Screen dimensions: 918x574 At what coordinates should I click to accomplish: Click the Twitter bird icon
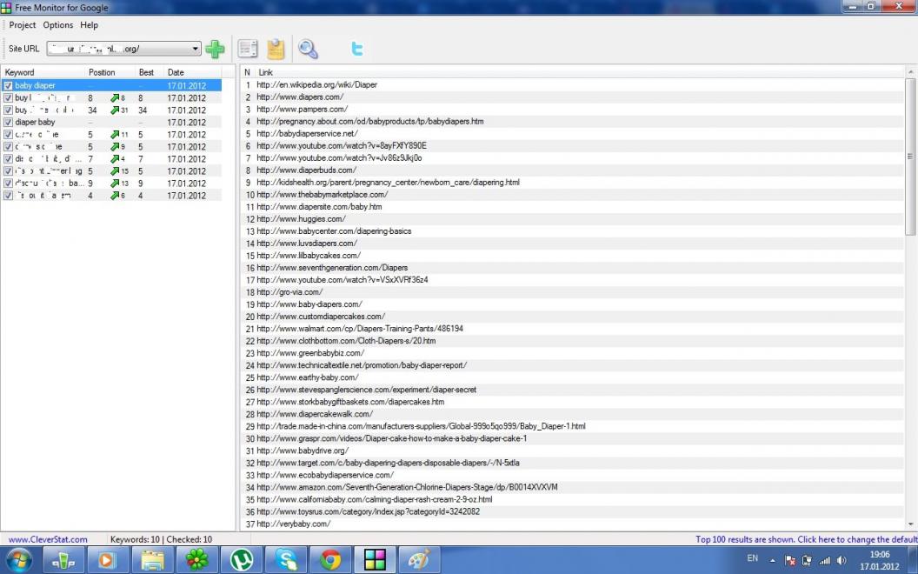356,49
